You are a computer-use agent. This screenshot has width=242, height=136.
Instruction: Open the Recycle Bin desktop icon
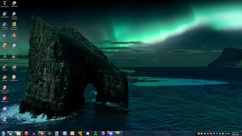[x=5, y=4]
